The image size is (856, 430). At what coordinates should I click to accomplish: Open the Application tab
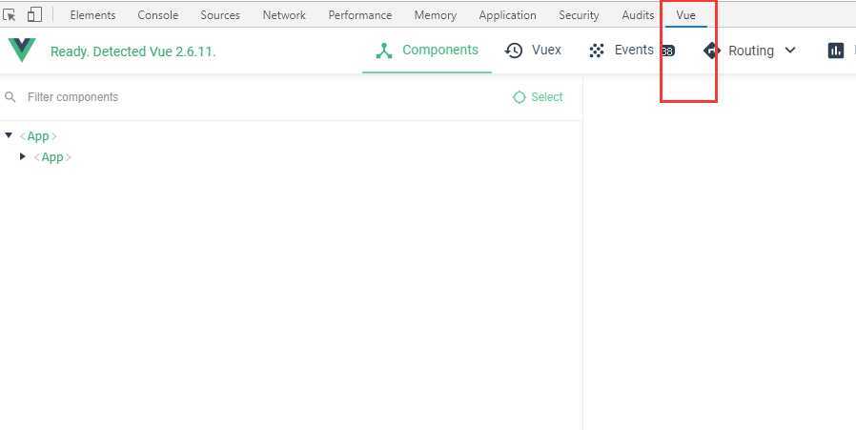click(x=507, y=15)
